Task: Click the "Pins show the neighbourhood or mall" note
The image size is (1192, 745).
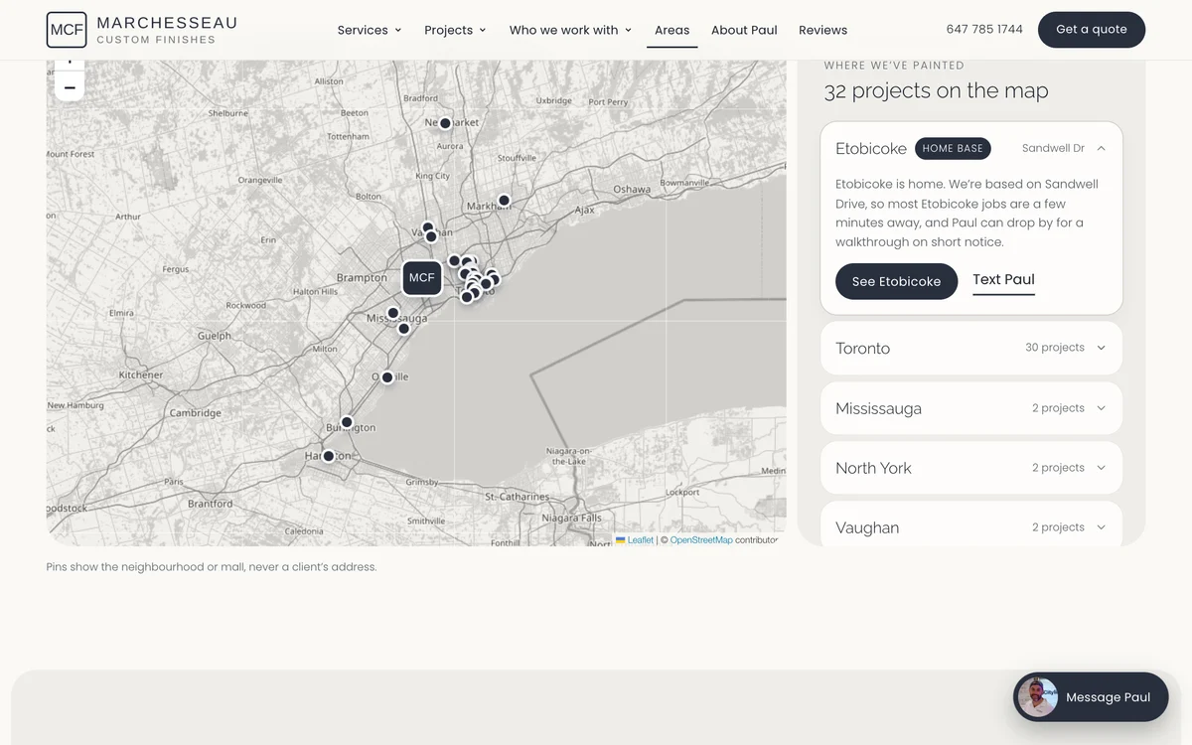Action: (x=212, y=567)
